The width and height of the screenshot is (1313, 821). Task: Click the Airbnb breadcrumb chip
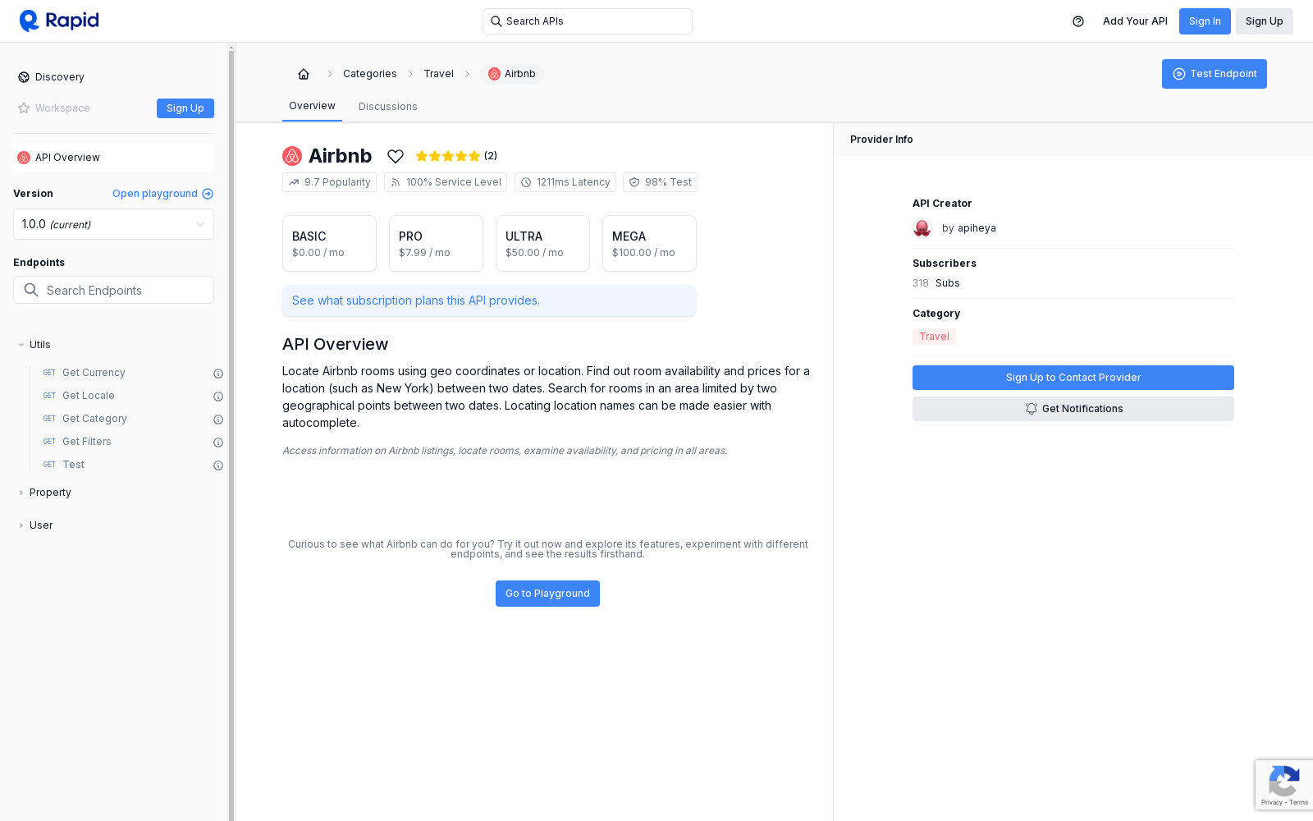512,74
